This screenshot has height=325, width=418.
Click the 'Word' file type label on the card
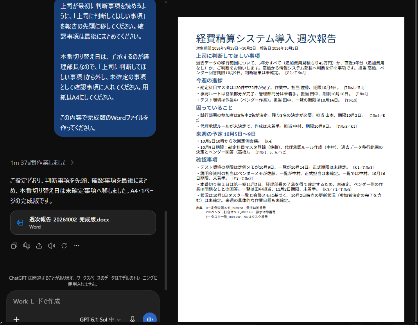point(35,227)
